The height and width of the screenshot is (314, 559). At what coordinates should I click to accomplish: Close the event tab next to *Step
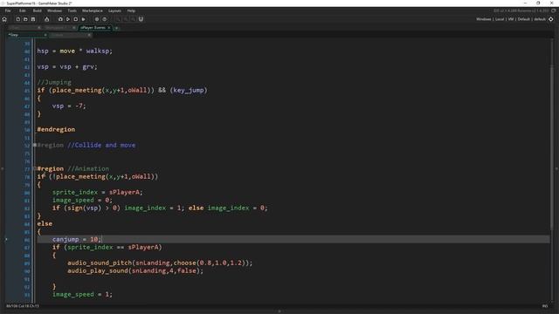(89, 35)
